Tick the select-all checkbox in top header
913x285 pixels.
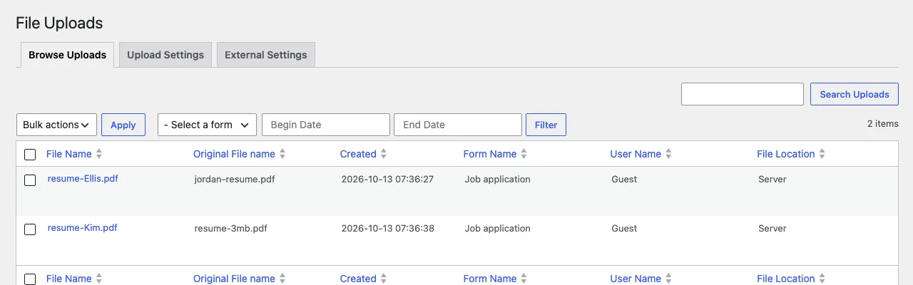30,155
